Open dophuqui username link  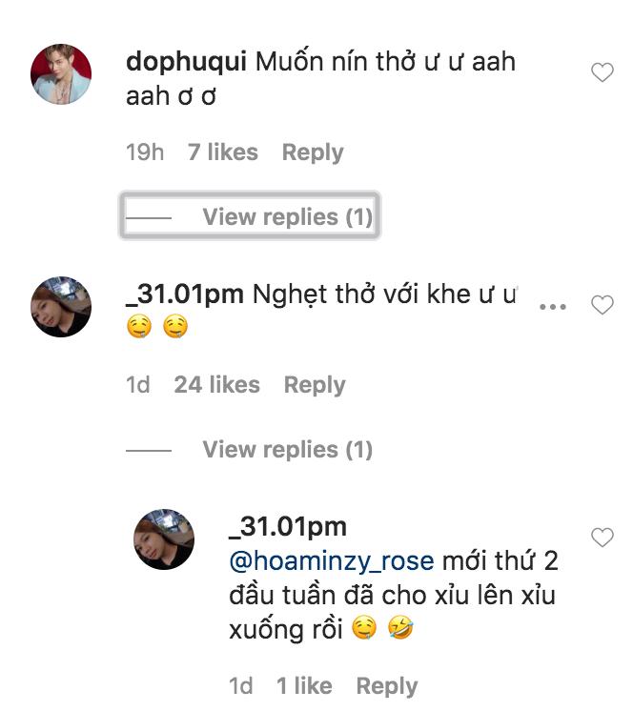(x=186, y=62)
